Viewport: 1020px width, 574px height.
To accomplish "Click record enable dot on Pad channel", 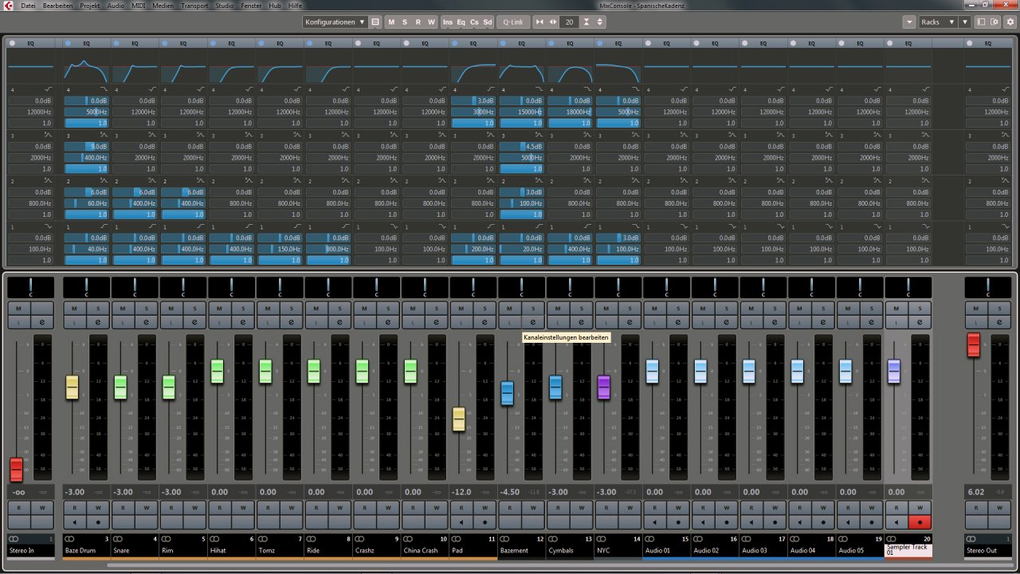I will [484, 522].
